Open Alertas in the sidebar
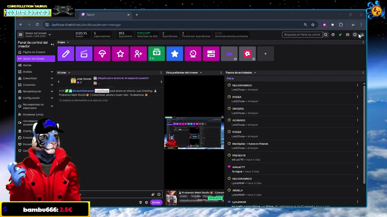The width and height of the screenshot is (387, 217). [x=36, y=65]
